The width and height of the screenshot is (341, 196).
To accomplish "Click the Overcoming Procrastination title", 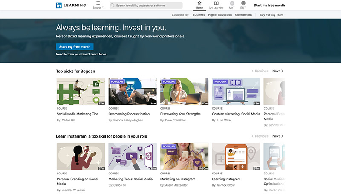I will click(129, 114).
